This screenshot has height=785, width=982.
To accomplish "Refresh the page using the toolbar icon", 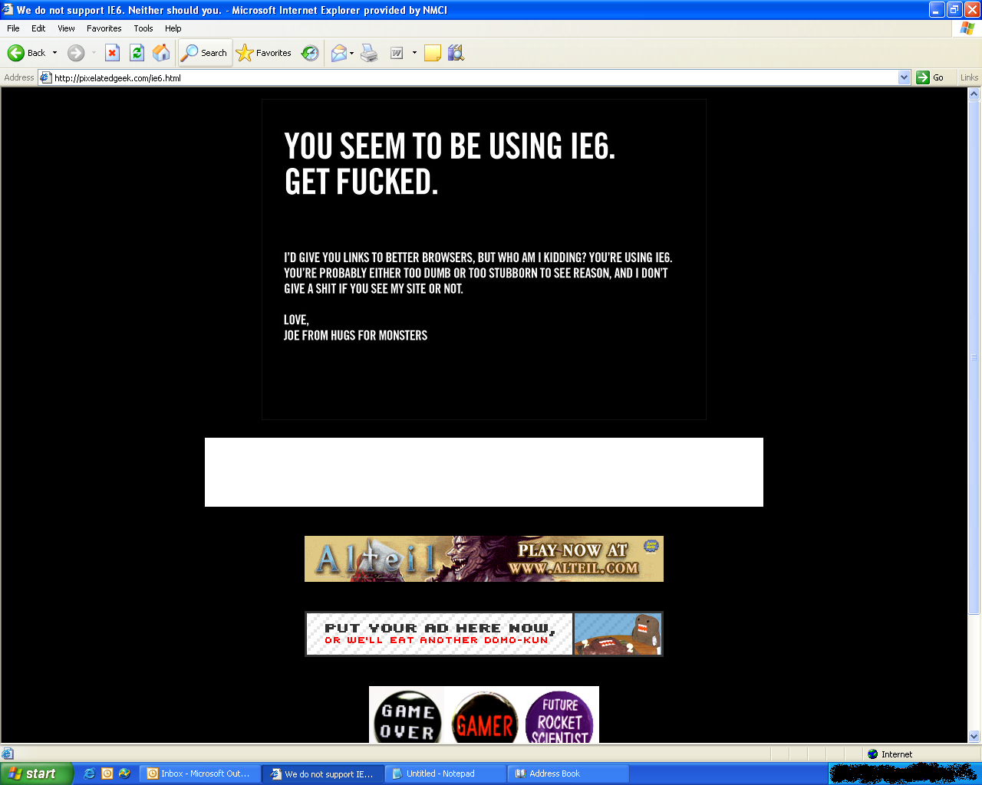I will [x=137, y=53].
